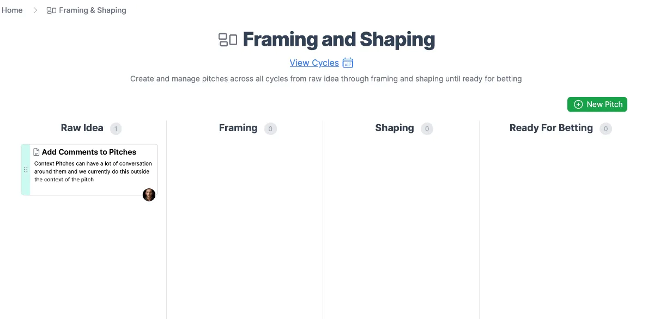Click the Raw Idea column header
The height and width of the screenshot is (319, 654).
click(82, 128)
